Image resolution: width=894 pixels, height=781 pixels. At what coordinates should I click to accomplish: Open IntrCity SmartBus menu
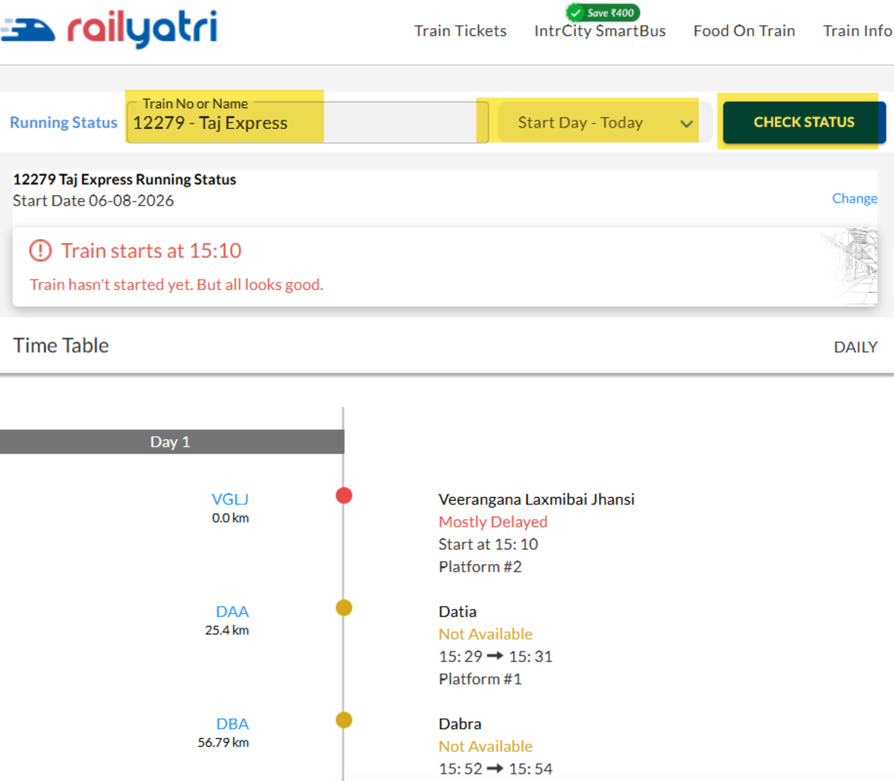tap(600, 31)
